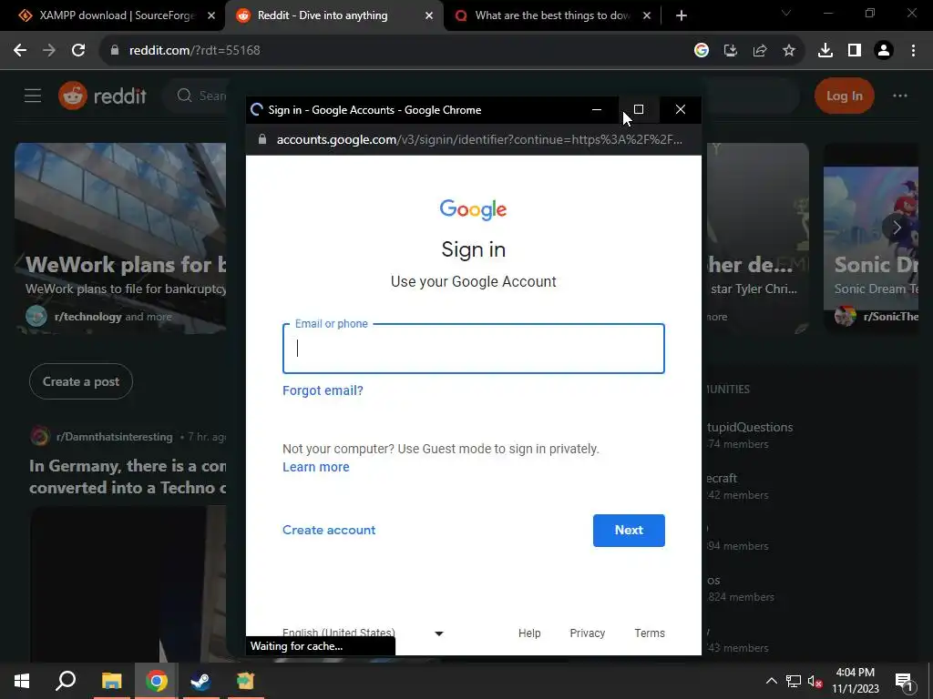Open the tab search chevron
The image size is (933, 699).
coord(786,13)
